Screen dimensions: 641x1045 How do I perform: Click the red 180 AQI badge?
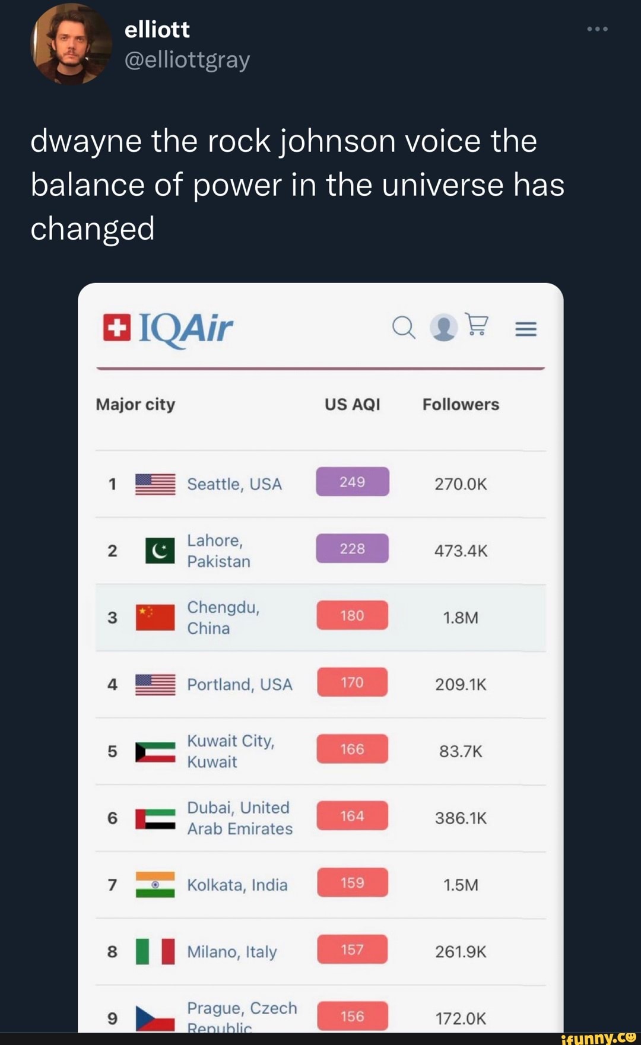(353, 615)
